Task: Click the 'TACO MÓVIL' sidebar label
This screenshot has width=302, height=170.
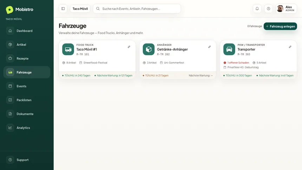Action: pyautogui.click(x=14, y=19)
